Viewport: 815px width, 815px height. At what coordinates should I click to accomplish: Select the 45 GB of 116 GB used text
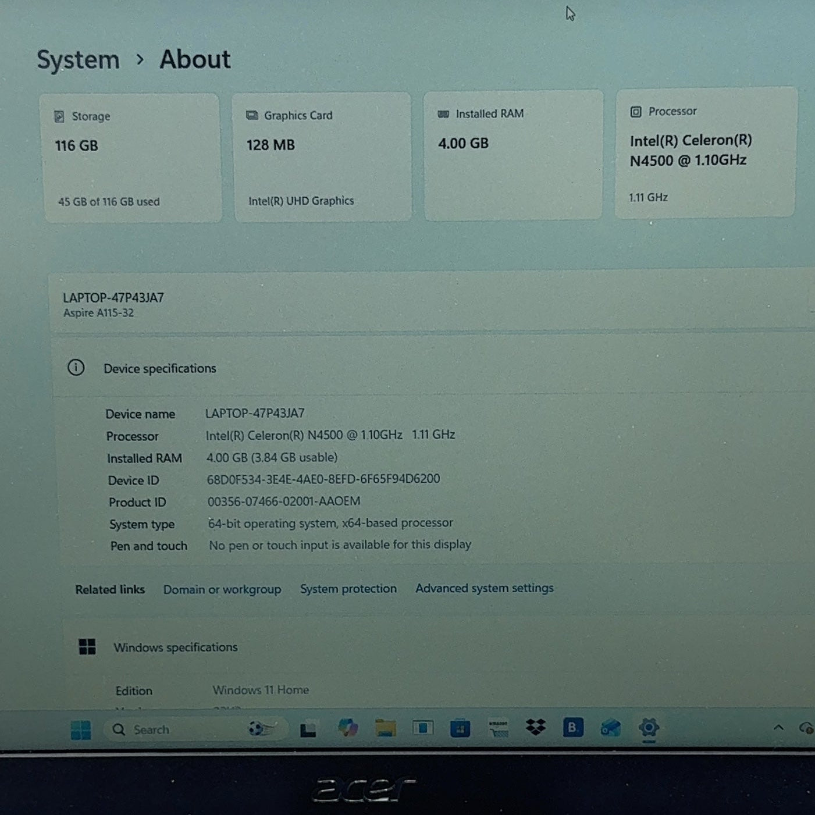109,202
